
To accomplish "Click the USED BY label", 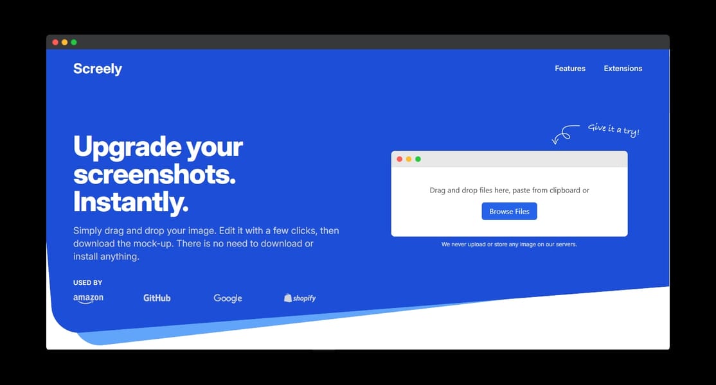I will [87, 282].
